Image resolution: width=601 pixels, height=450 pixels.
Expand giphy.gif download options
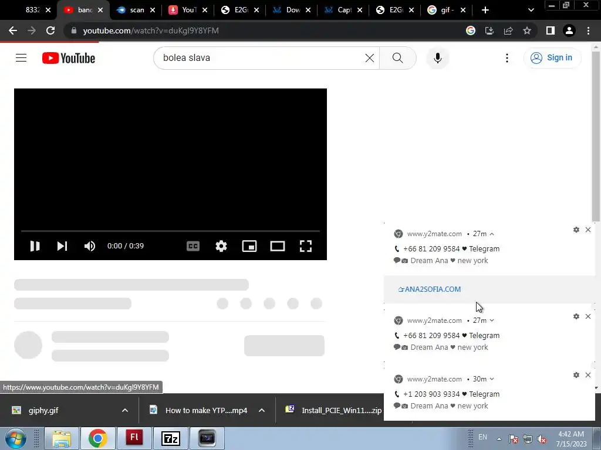[125, 411]
